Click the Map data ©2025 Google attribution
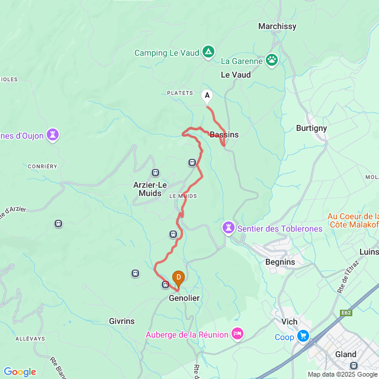The width and height of the screenshot is (379, 379). pos(342,374)
